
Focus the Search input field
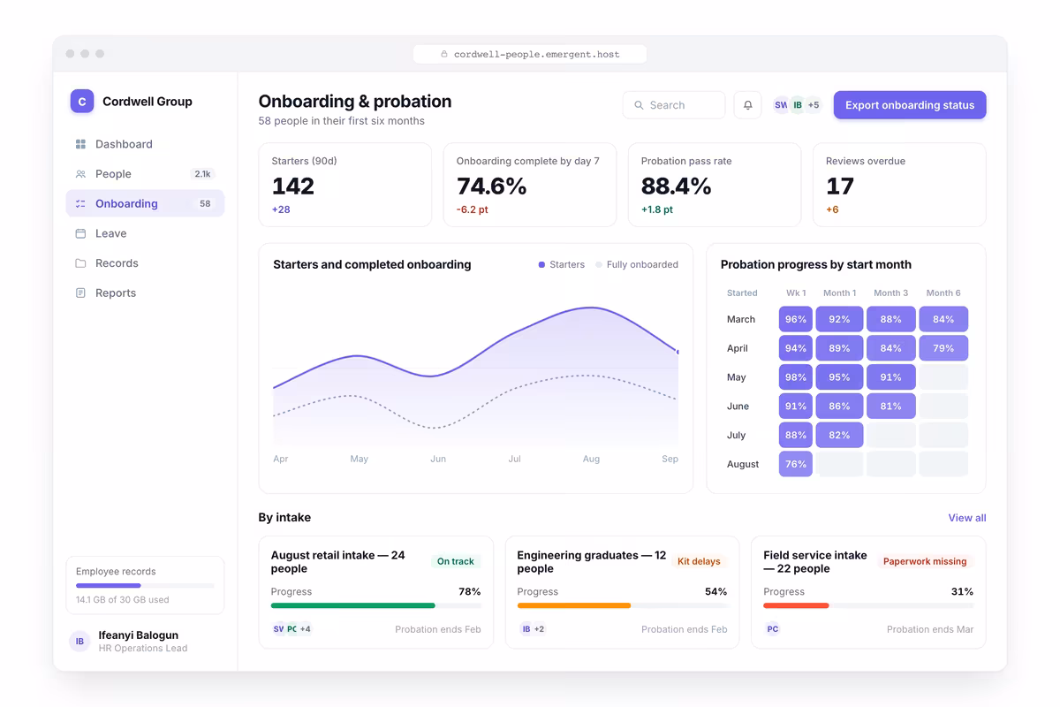[x=674, y=105]
